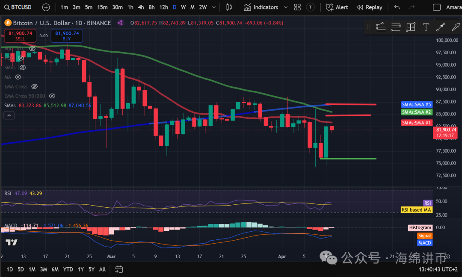Click the blue BUY button
This screenshot has width=462, height=277.
point(67,35)
